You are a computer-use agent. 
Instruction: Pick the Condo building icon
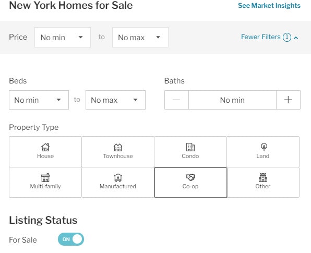pyautogui.click(x=190, y=147)
